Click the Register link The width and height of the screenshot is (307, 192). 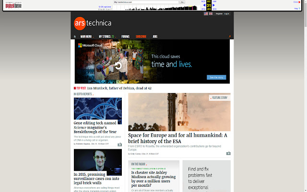click(x=219, y=14)
